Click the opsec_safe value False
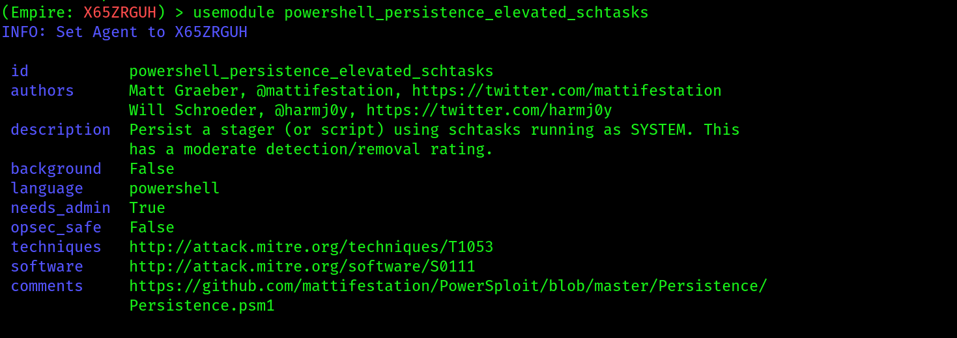Viewport: 957px width, 338px height. tap(152, 227)
